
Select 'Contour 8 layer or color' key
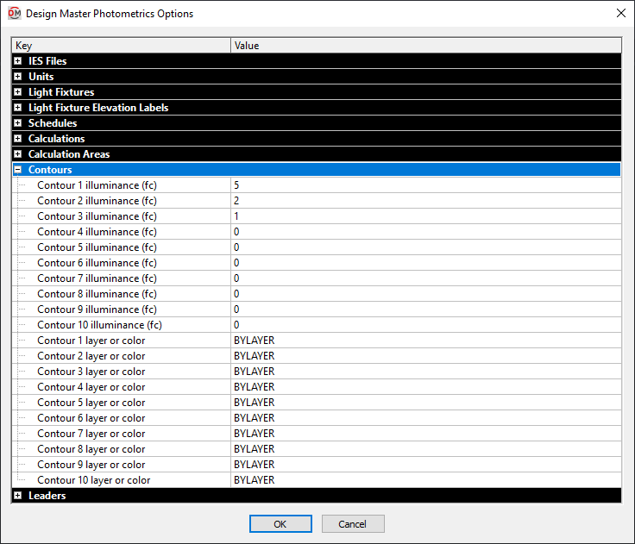click(x=91, y=449)
